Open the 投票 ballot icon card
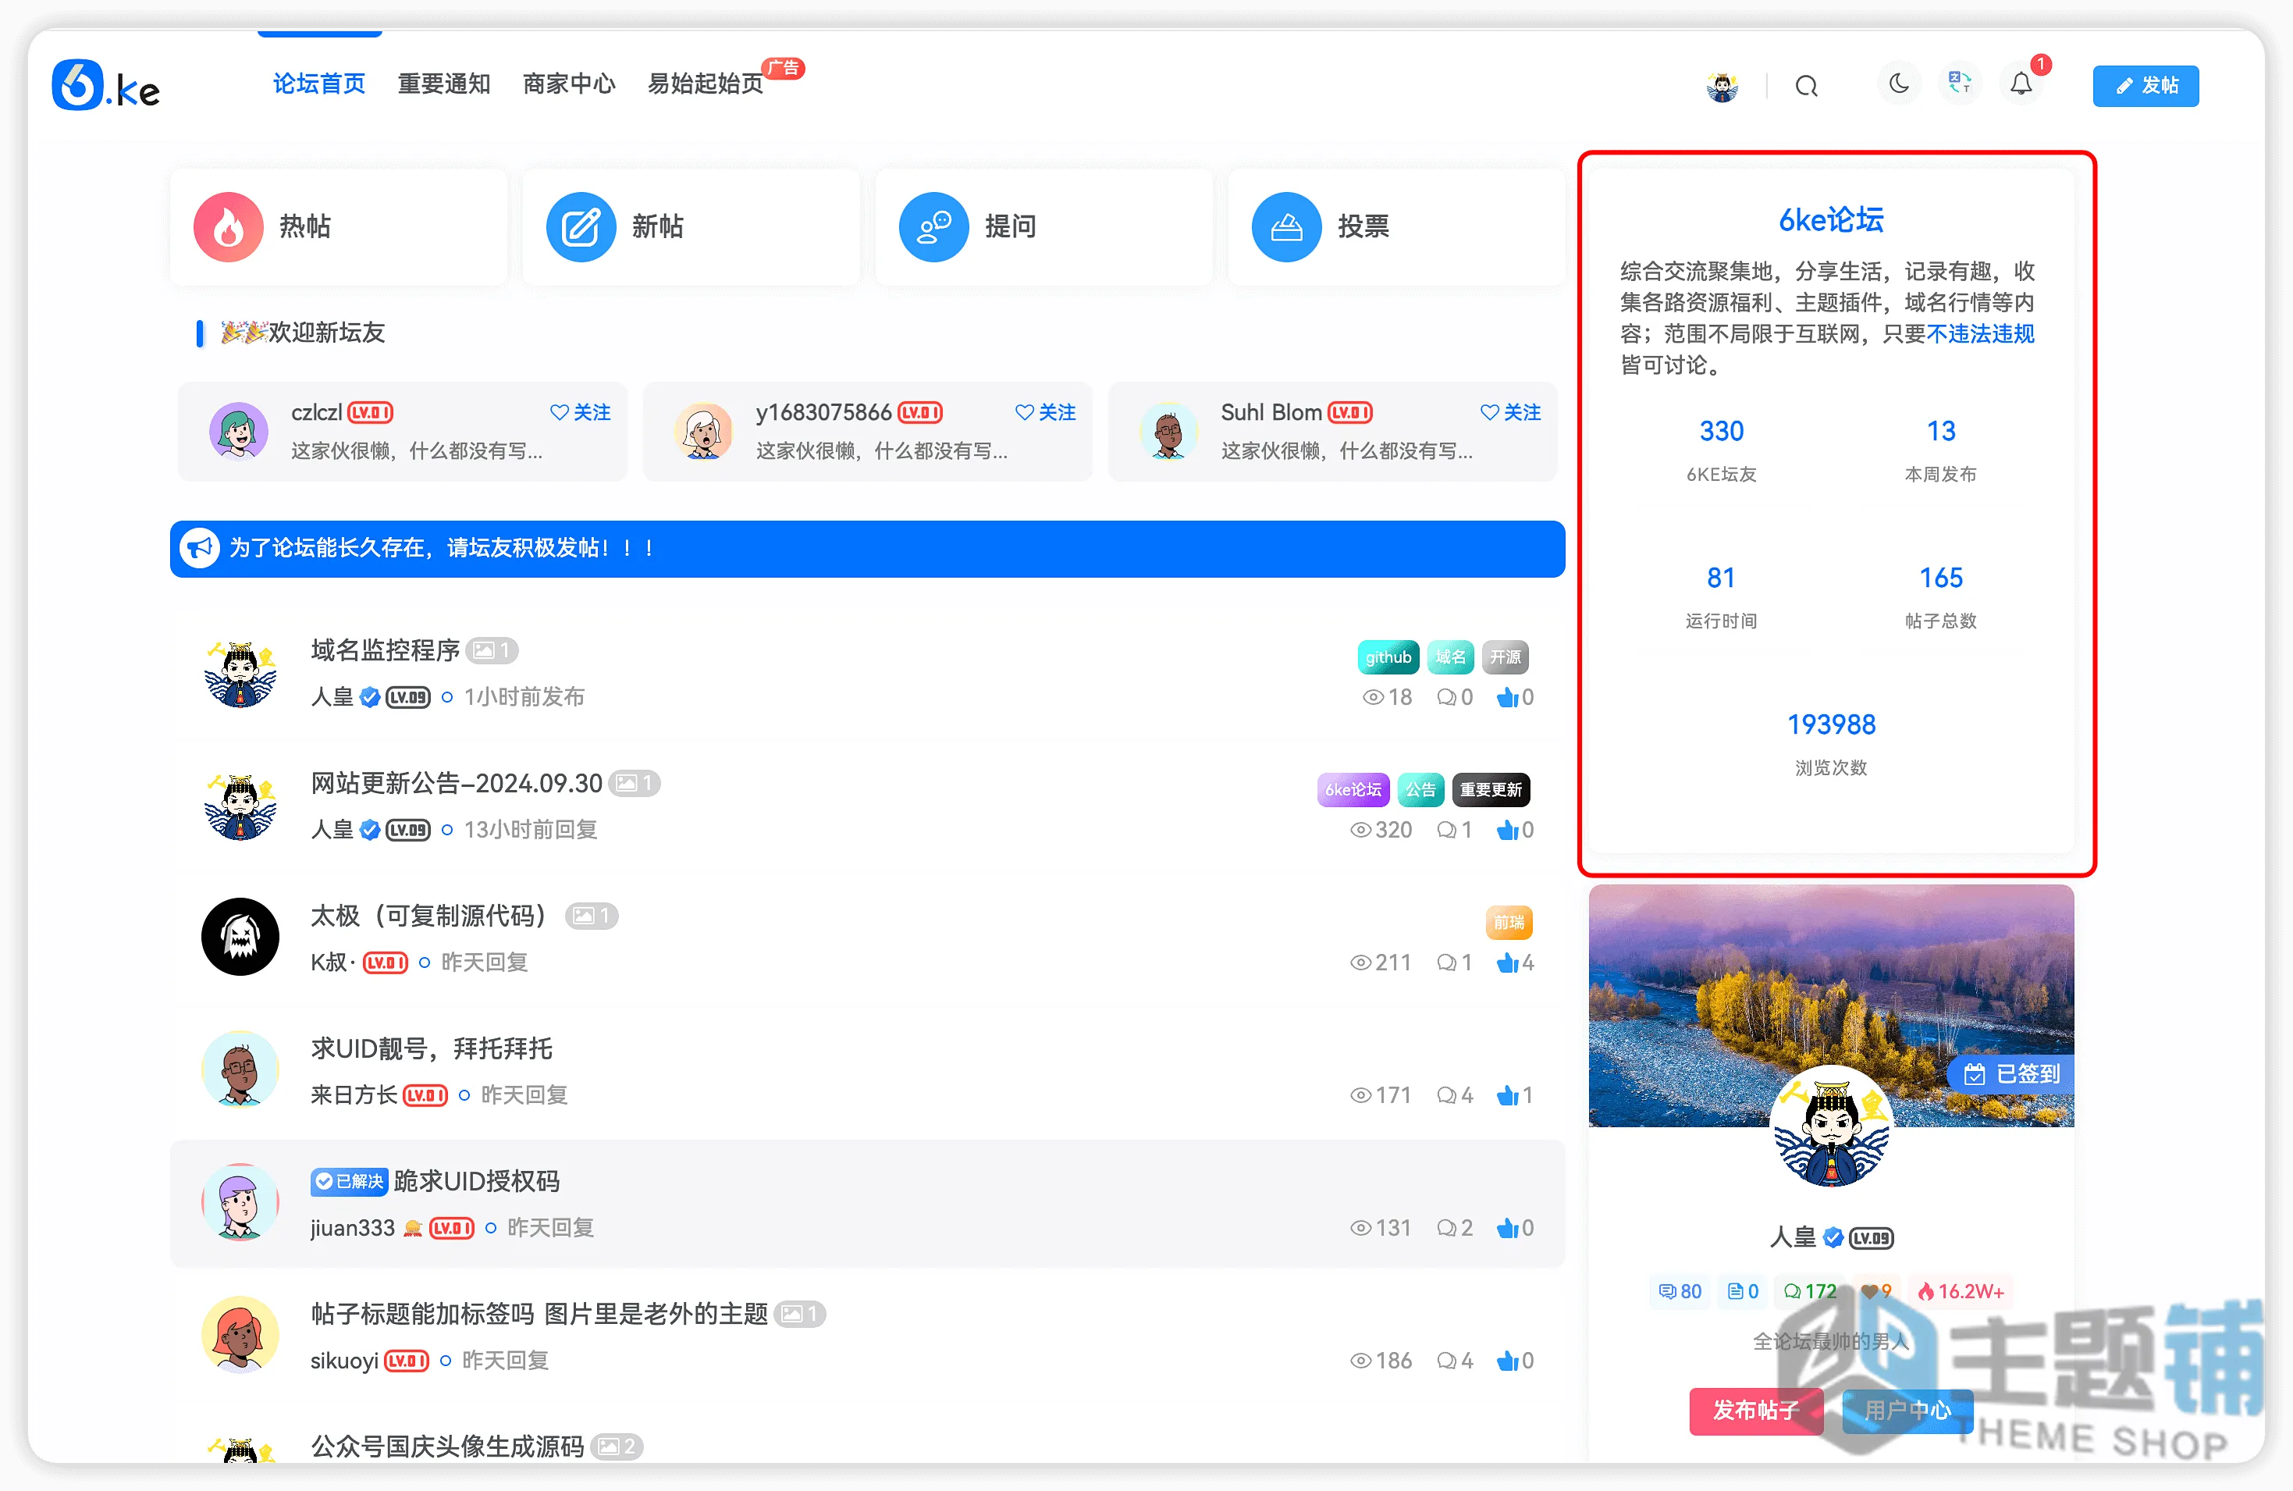Image resolution: width=2293 pixels, height=1491 pixels. click(x=1396, y=226)
